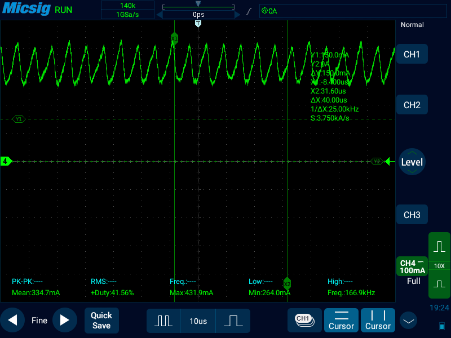
Task: Toggle the horizontal-line Cursor button
Action: pyautogui.click(x=341, y=320)
